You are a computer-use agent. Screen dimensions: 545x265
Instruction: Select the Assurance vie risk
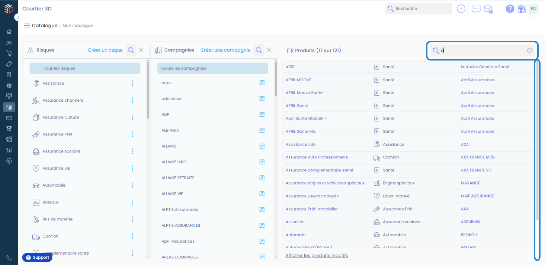pyautogui.click(x=56, y=168)
